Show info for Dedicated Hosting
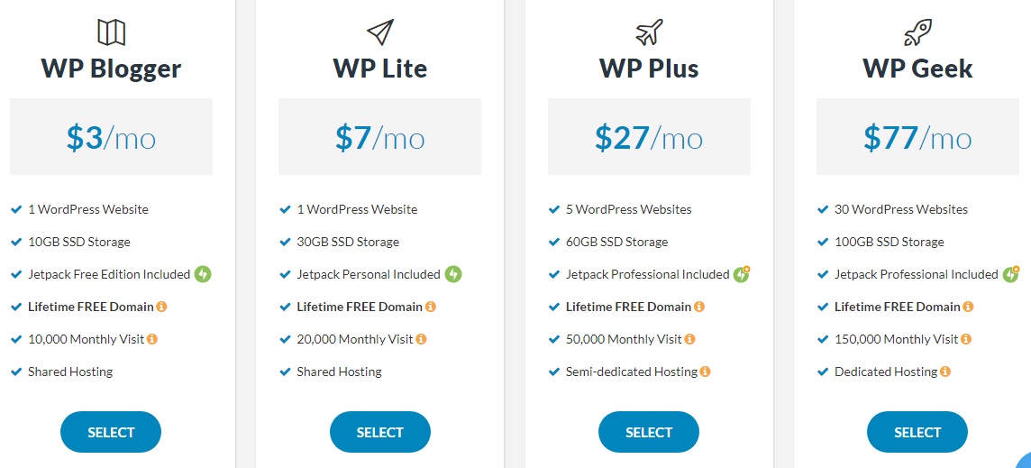The width and height of the screenshot is (1031, 468). (x=944, y=372)
